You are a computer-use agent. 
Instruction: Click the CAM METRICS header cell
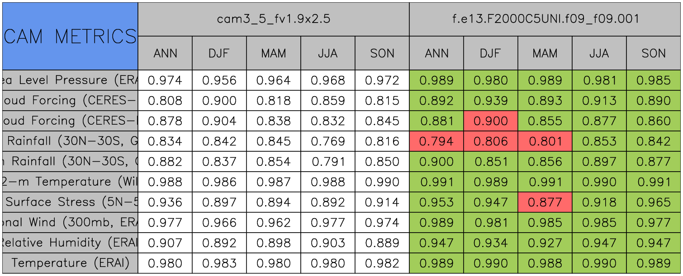70,36
